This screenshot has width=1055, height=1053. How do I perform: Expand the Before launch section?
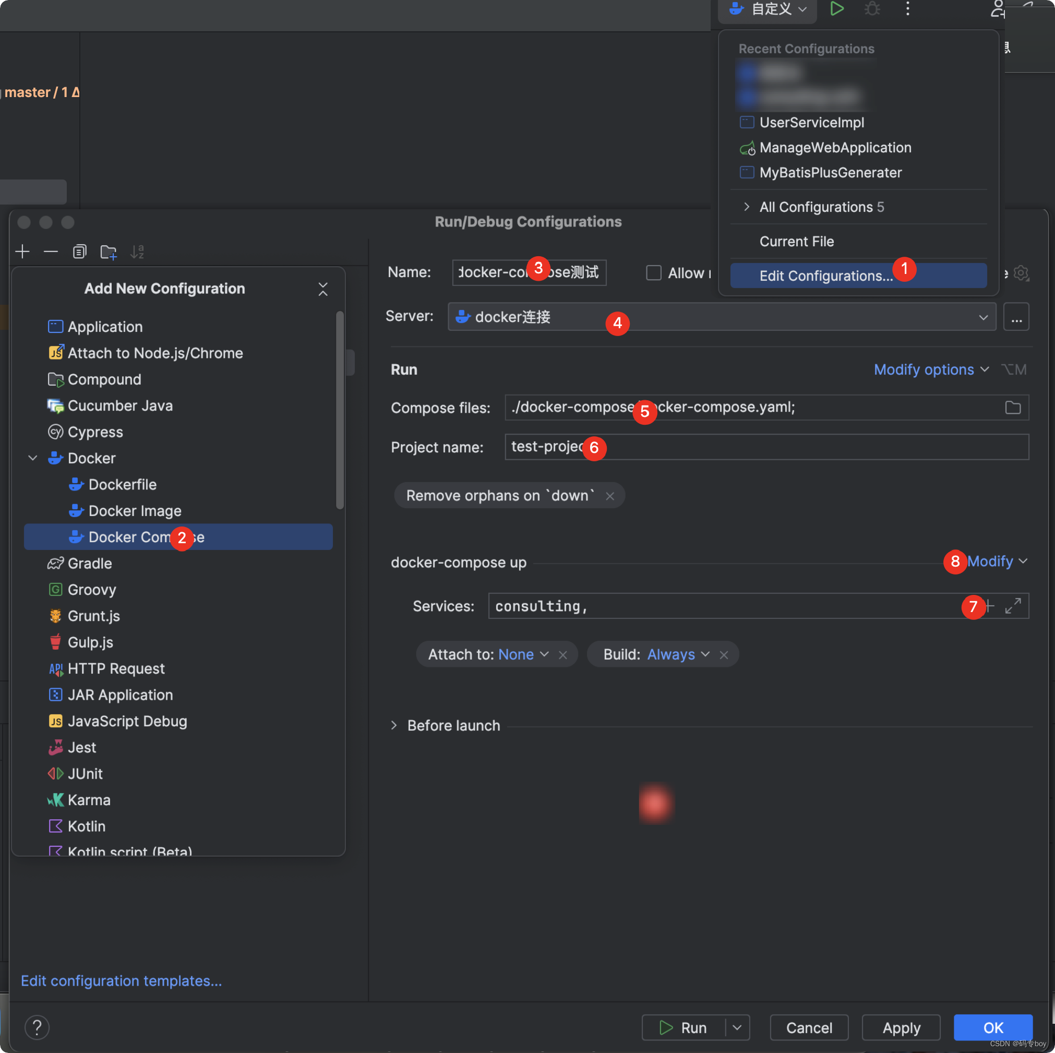click(394, 725)
